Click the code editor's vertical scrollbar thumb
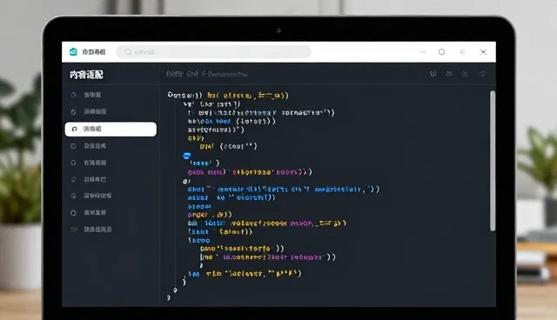 pos(493,161)
